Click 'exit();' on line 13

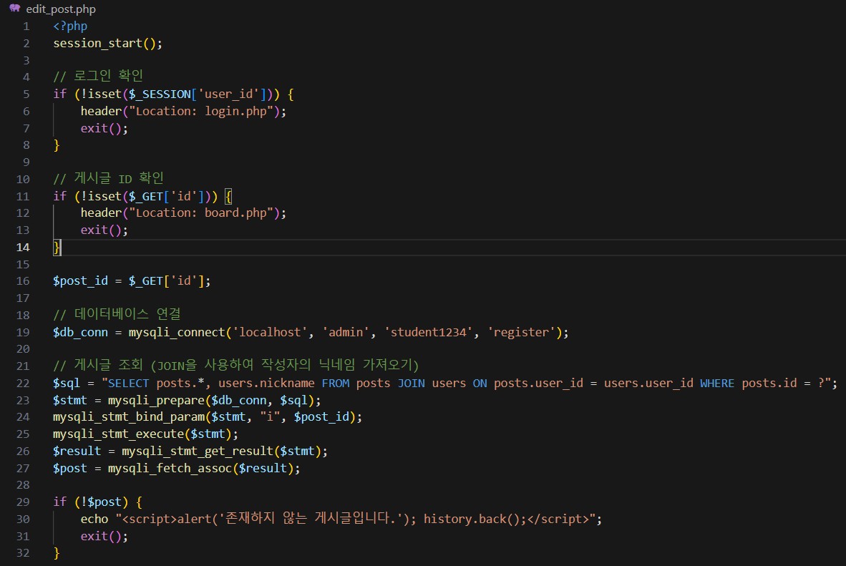104,230
